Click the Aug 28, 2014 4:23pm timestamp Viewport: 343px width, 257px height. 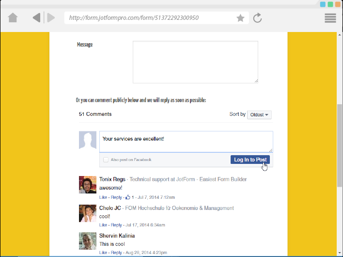[146, 253]
